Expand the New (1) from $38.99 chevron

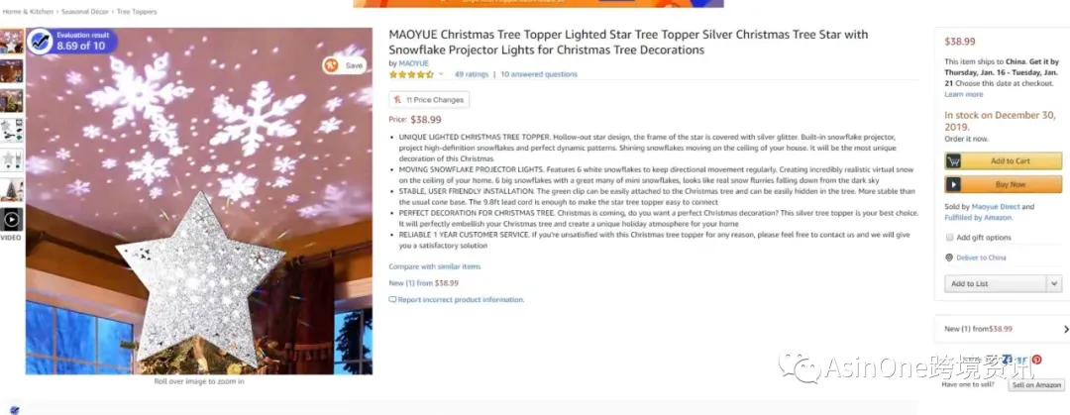click(1066, 329)
